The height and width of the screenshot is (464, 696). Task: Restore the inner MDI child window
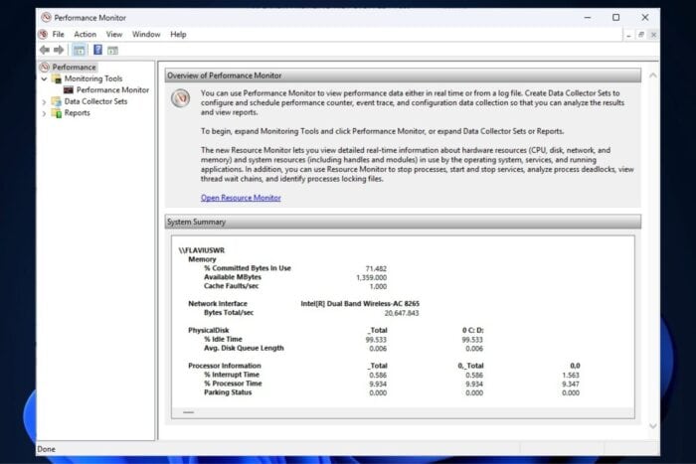pyautogui.click(x=641, y=35)
